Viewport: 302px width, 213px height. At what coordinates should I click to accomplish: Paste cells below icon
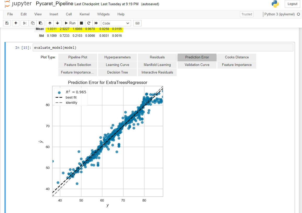tap(40, 23)
